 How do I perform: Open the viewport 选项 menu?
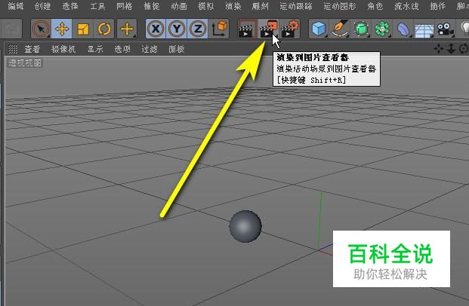122,49
